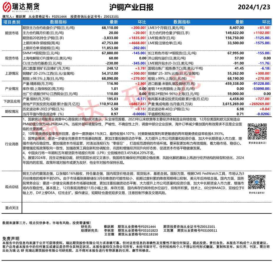Image resolution: width=273 pixels, height=262 pixels.
Task: Click the 期权市场 row label
Action: (x=12, y=111)
